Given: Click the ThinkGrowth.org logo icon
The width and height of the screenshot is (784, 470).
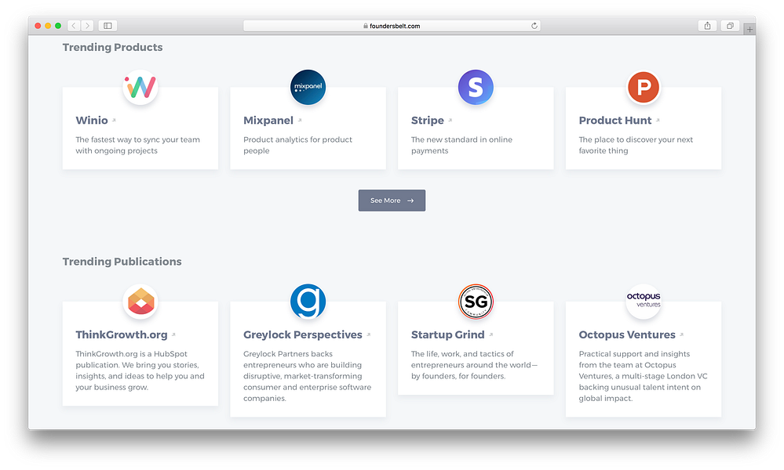Looking at the screenshot, I should pos(140,302).
